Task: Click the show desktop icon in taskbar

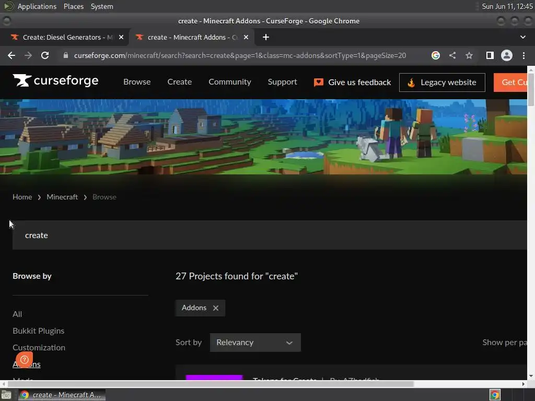Action: click(6, 395)
